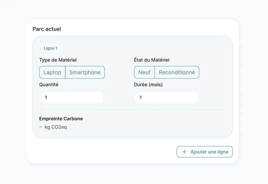Click the Ligne 1 badge

pyautogui.click(x=50, y=48)
